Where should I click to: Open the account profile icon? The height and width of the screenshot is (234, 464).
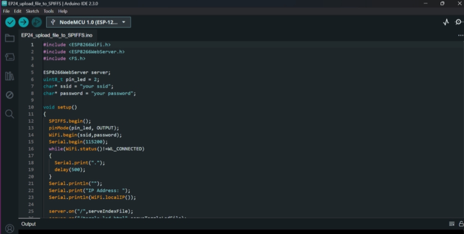tap(10, 229)
